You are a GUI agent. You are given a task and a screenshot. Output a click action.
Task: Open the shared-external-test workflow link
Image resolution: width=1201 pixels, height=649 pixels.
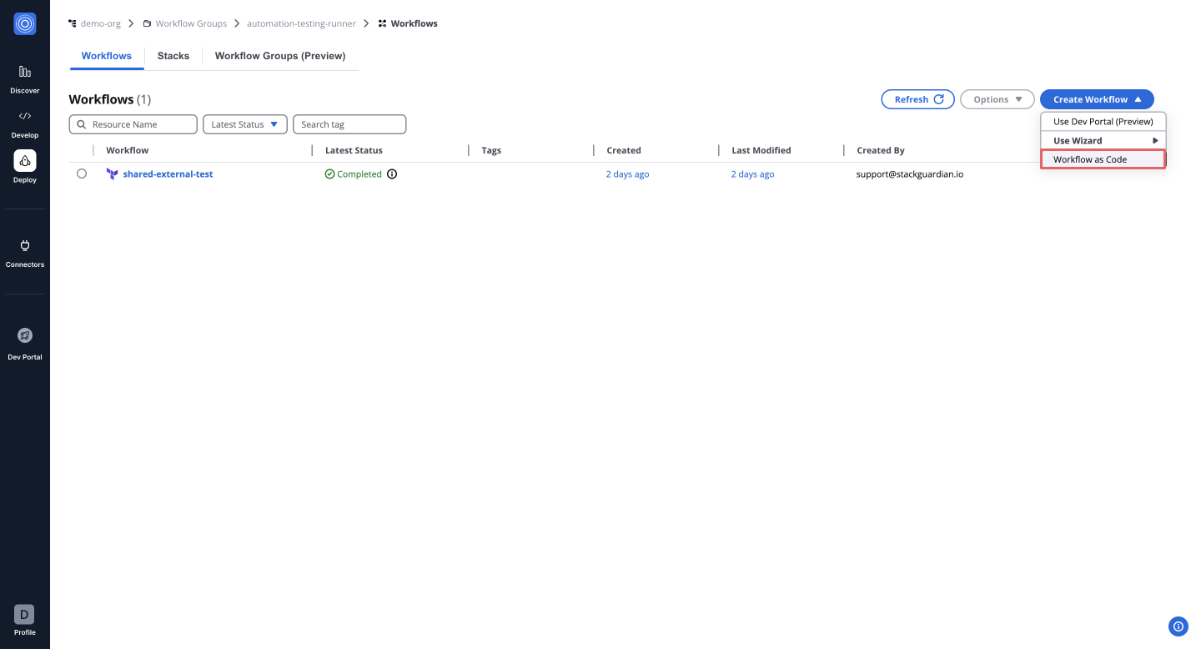tap(168, 174)
